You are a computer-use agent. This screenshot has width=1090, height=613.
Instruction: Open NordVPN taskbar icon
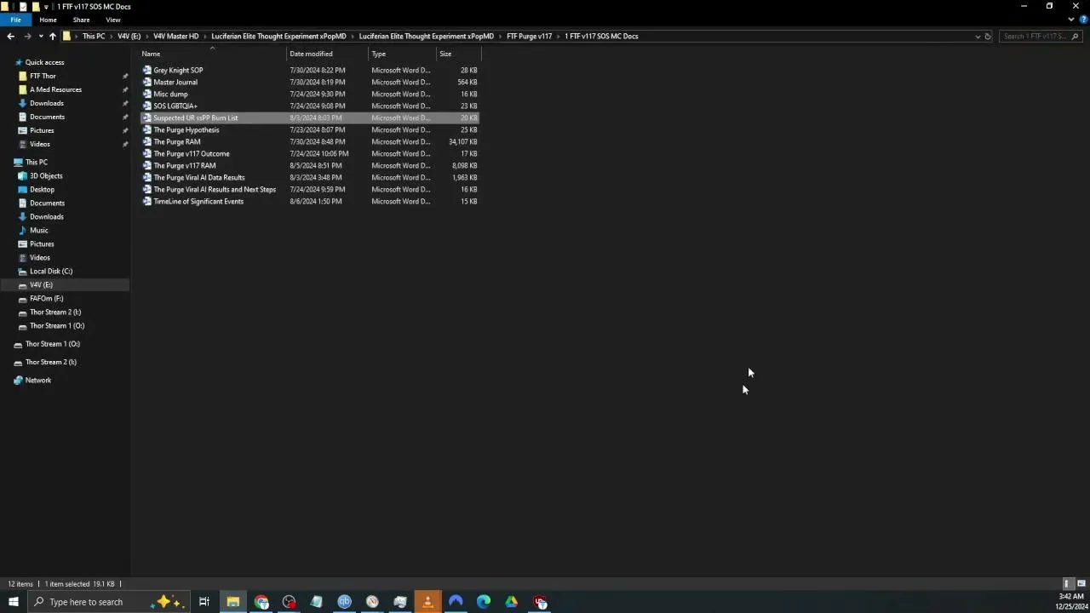coord(456,602)
